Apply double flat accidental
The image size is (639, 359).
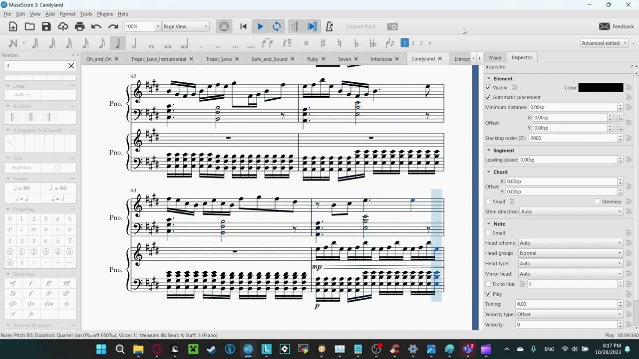[x=372, y=43]
